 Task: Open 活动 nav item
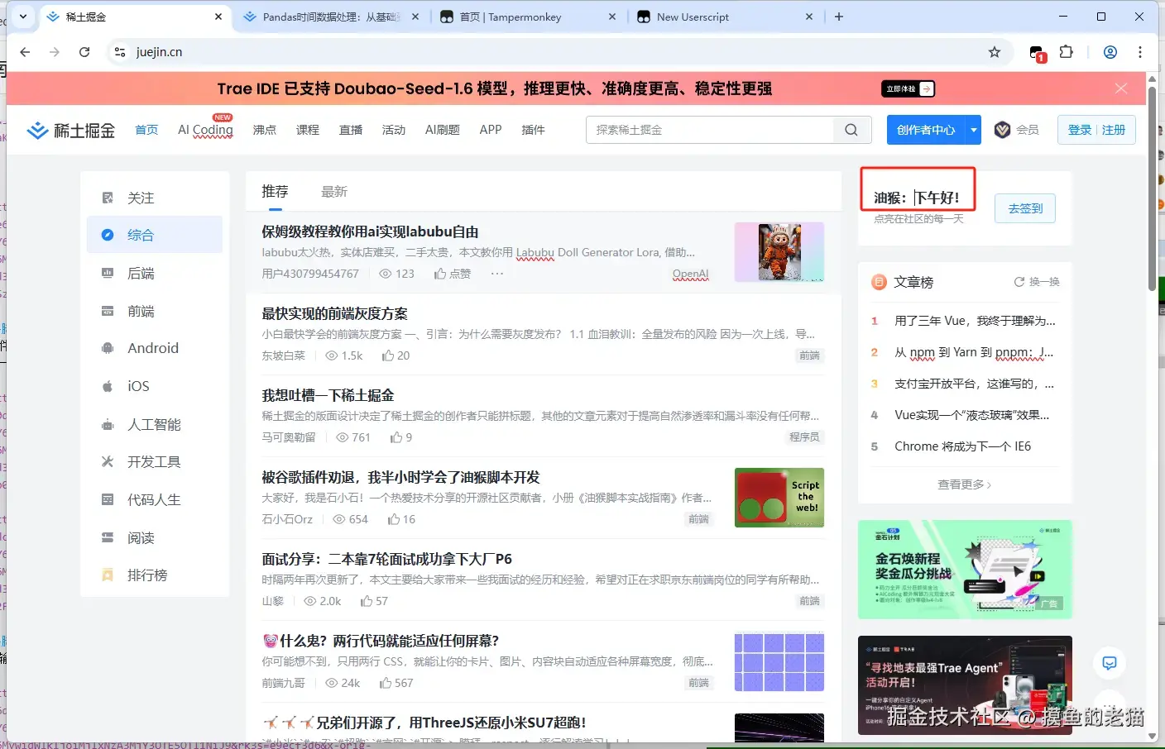394,130
